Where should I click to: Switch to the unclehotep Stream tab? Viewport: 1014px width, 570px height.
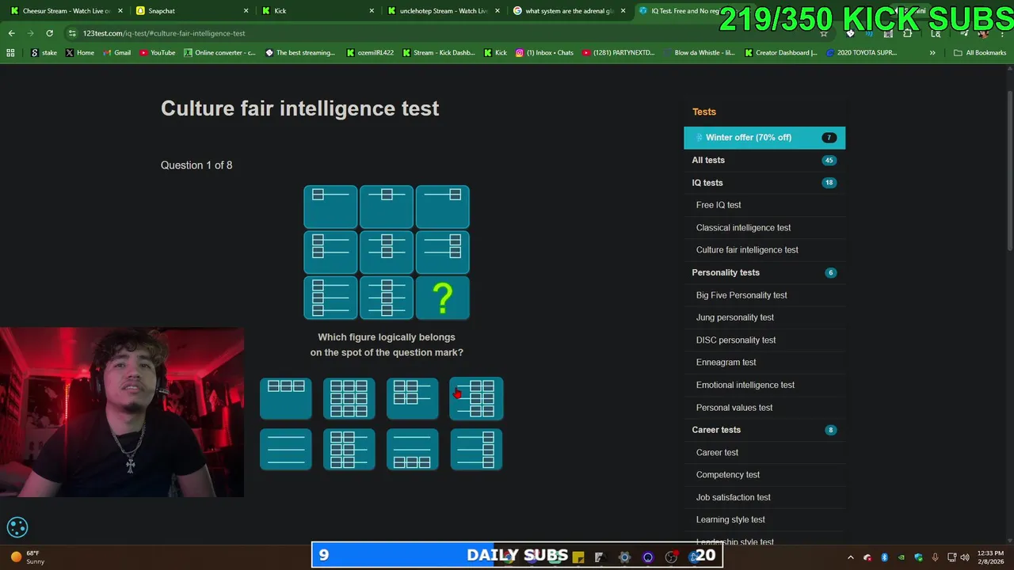point(443,11)
